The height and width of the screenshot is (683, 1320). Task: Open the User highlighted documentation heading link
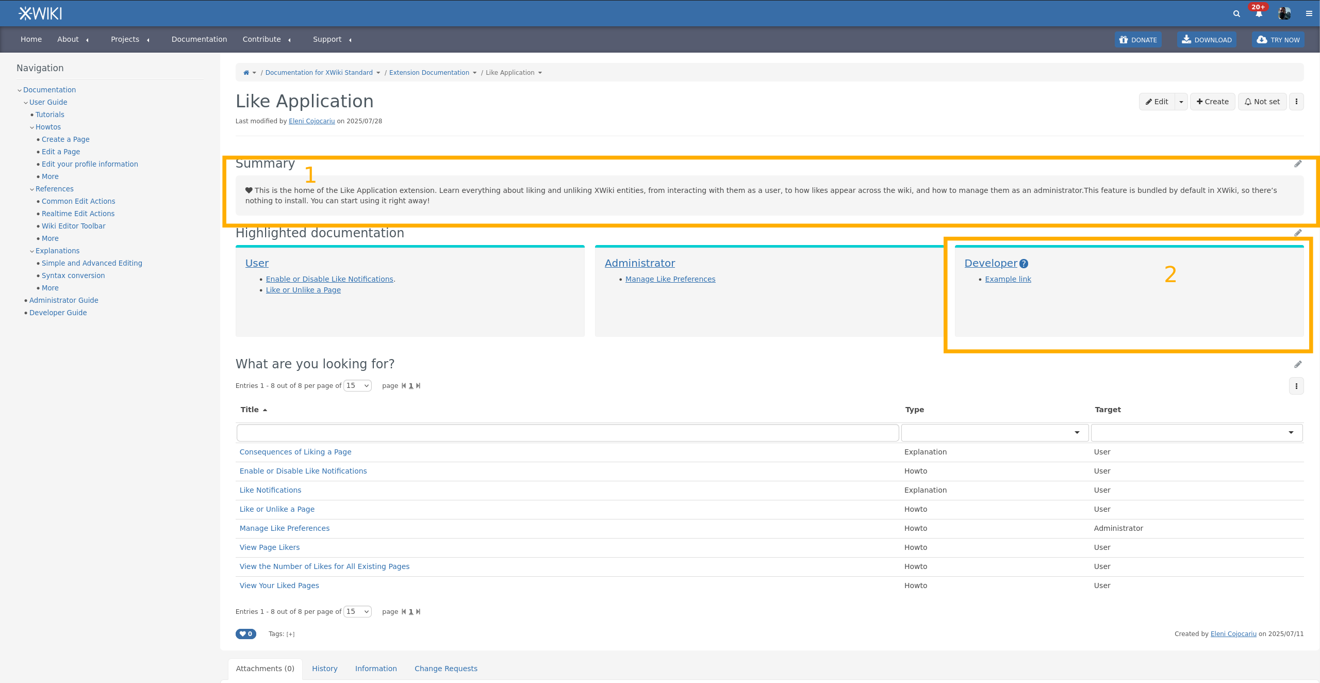(x=257, y=263)
